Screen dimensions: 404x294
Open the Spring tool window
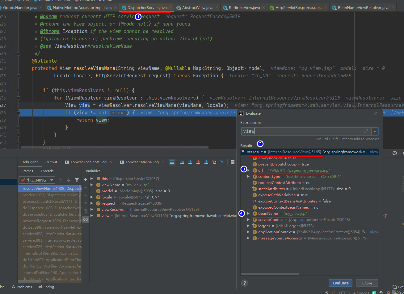tap(46, 287)
